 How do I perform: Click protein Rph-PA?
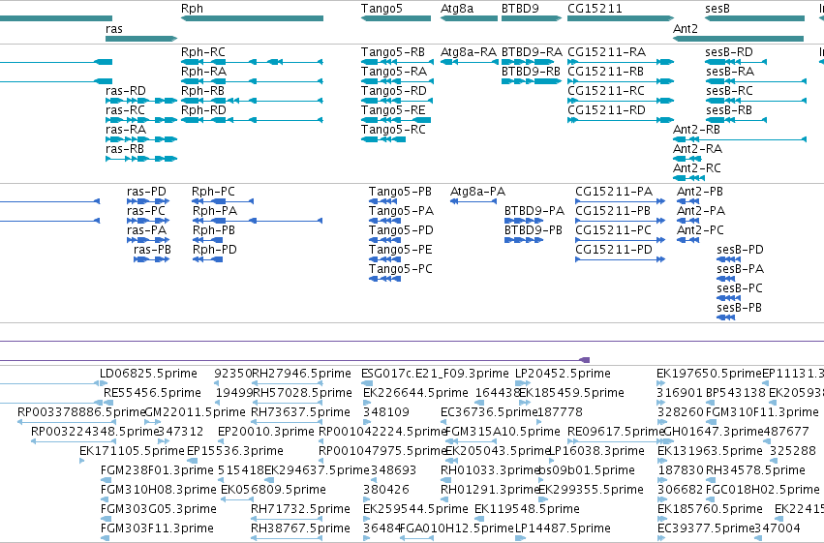coord(215,211)
